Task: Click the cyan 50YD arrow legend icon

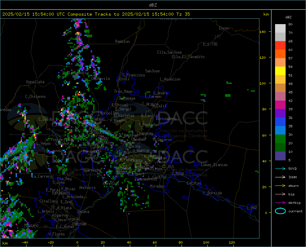Action: pyautogui.click(x=280, y=169)
